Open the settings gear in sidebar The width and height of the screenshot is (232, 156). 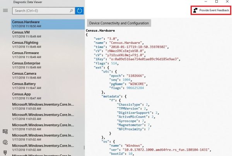coord(5,142)
